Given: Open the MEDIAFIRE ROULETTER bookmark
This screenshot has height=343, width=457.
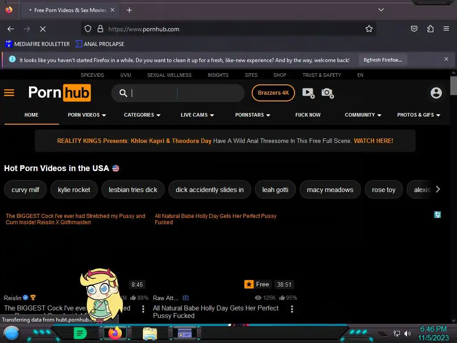Looking at the screenshot, I should pyautogui.click(x=37, y=44).
